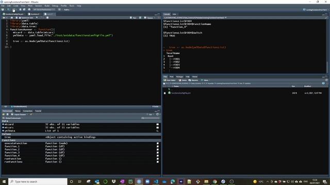Click the Source button in editor
The width and height of the screenshot is (330, 185).
(x=148, y=18)
